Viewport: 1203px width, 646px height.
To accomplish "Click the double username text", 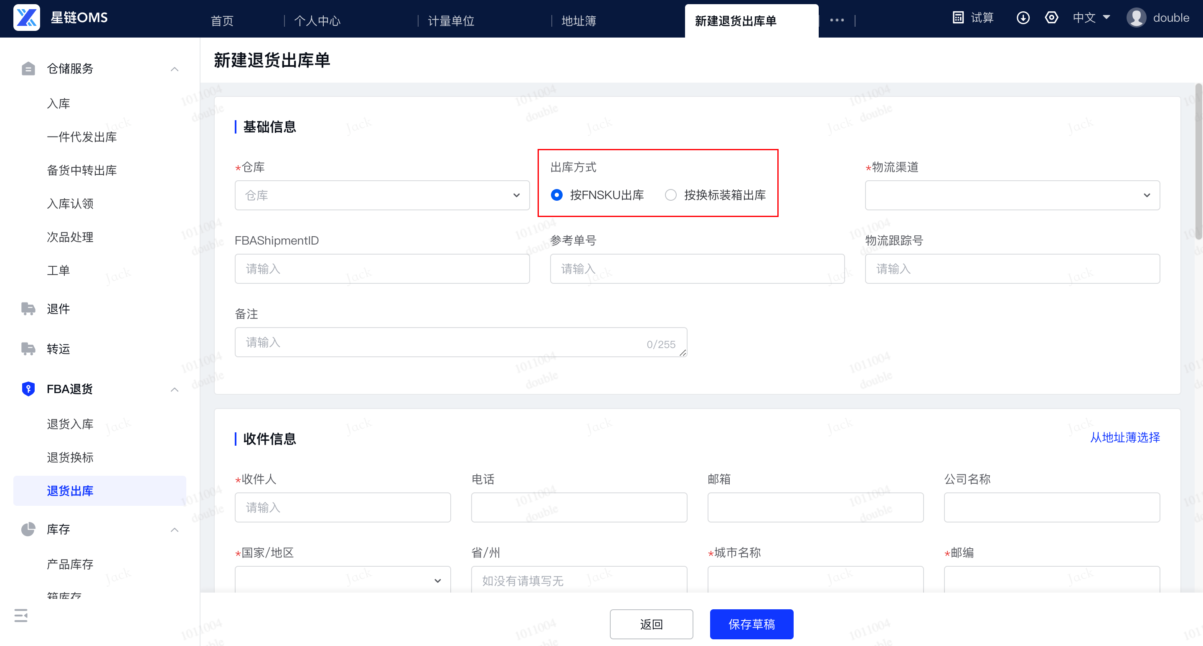I will click(1171, 18).
